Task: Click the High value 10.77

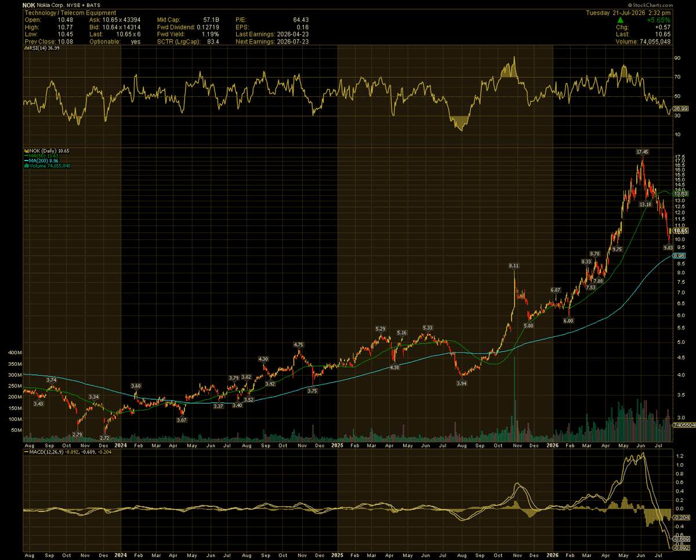Action: click(x=66, y=27)
